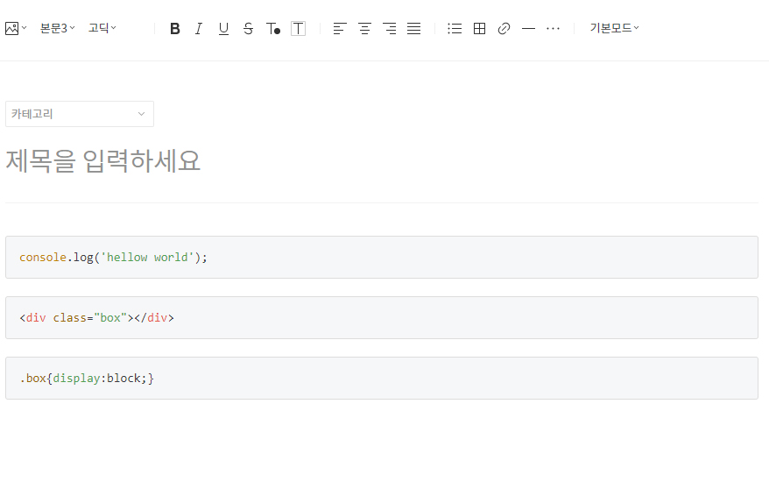The height and width of the screenshot is (489, 769).
Task: Insert a table
Action: 480,29
